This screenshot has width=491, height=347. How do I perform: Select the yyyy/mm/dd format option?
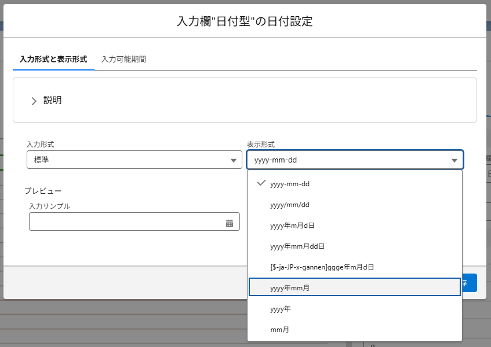click(290, 205)
